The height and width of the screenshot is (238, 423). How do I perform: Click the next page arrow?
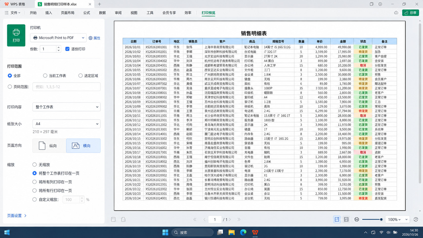pyautogui.click(x=230, y=220)
